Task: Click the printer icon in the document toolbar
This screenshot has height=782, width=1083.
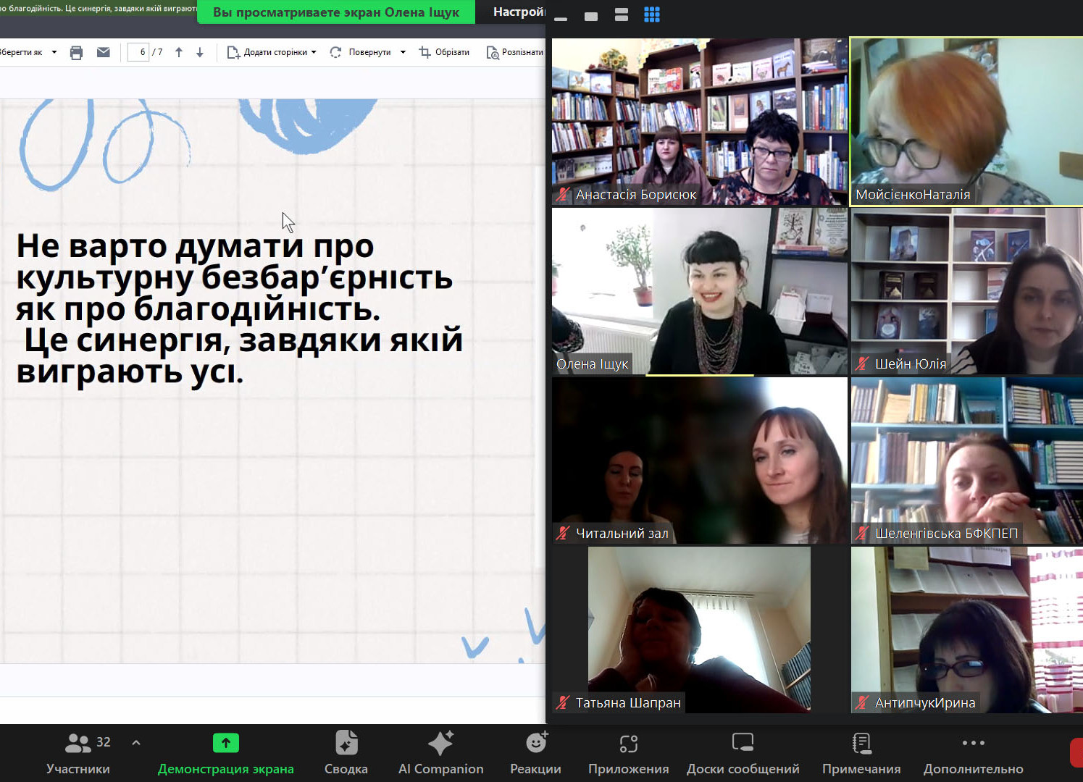Action: (76, 52)
